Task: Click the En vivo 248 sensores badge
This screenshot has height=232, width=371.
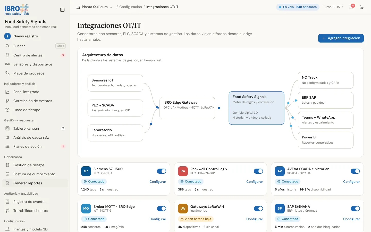Action: (x=298, y=7)
